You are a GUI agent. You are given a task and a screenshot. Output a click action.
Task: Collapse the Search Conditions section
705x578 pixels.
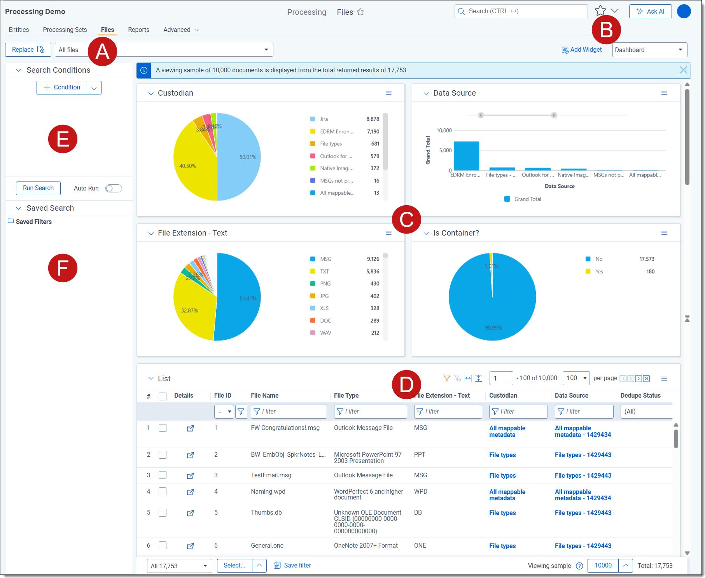18,70
